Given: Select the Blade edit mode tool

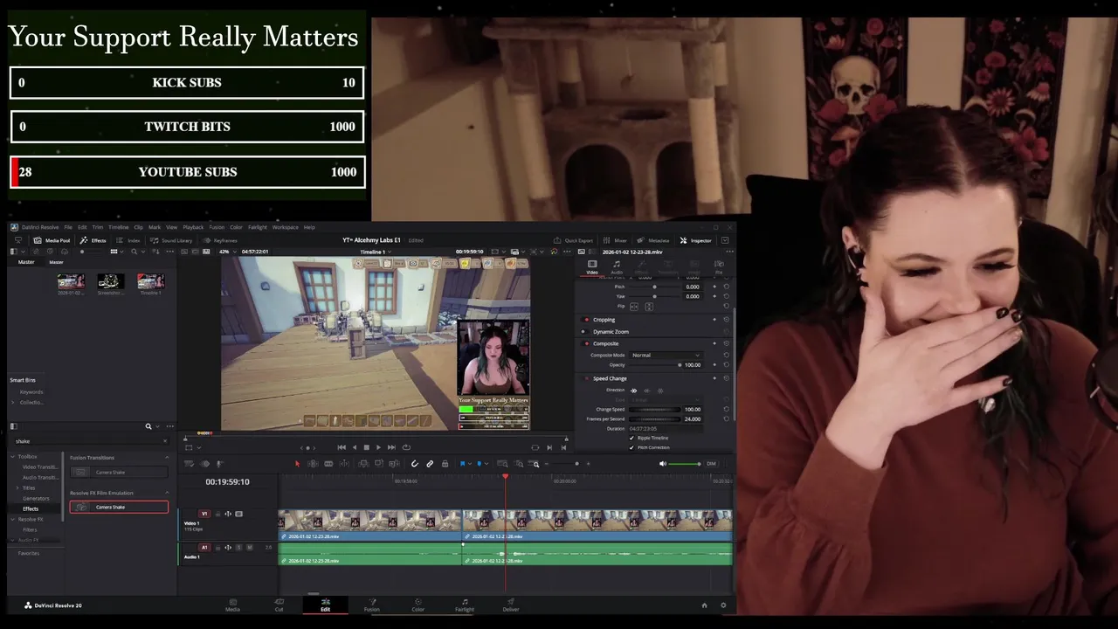Looking at the screenshot, I should [x=328, y=464].
